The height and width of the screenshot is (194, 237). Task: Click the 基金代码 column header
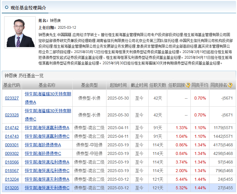pos(12,85)
